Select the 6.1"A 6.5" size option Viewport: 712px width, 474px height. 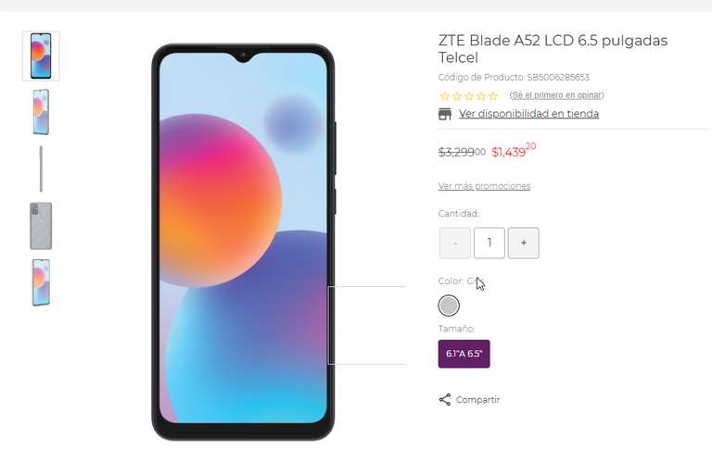464,354
